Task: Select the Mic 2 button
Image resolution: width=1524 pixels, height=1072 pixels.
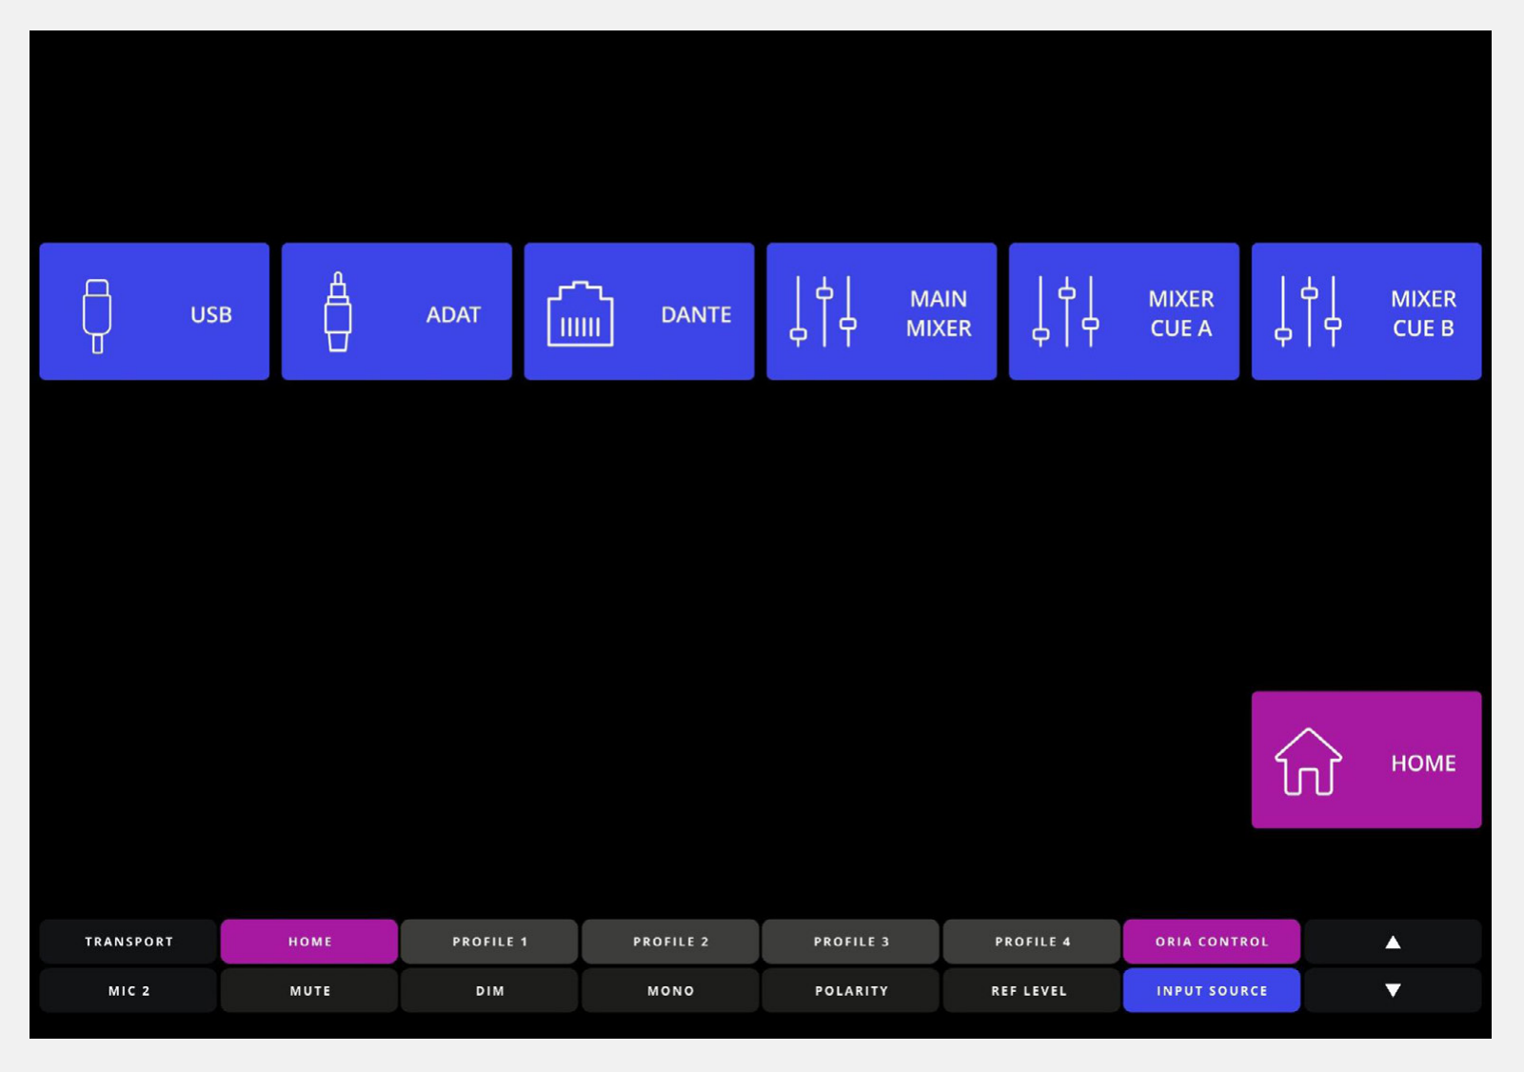Action: [129, 990]
